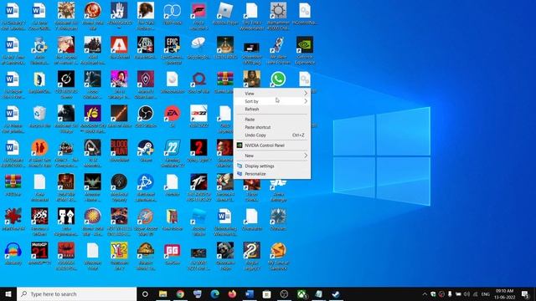
Task: Click the taskbar clock and date
Action: tap(504, 293)
